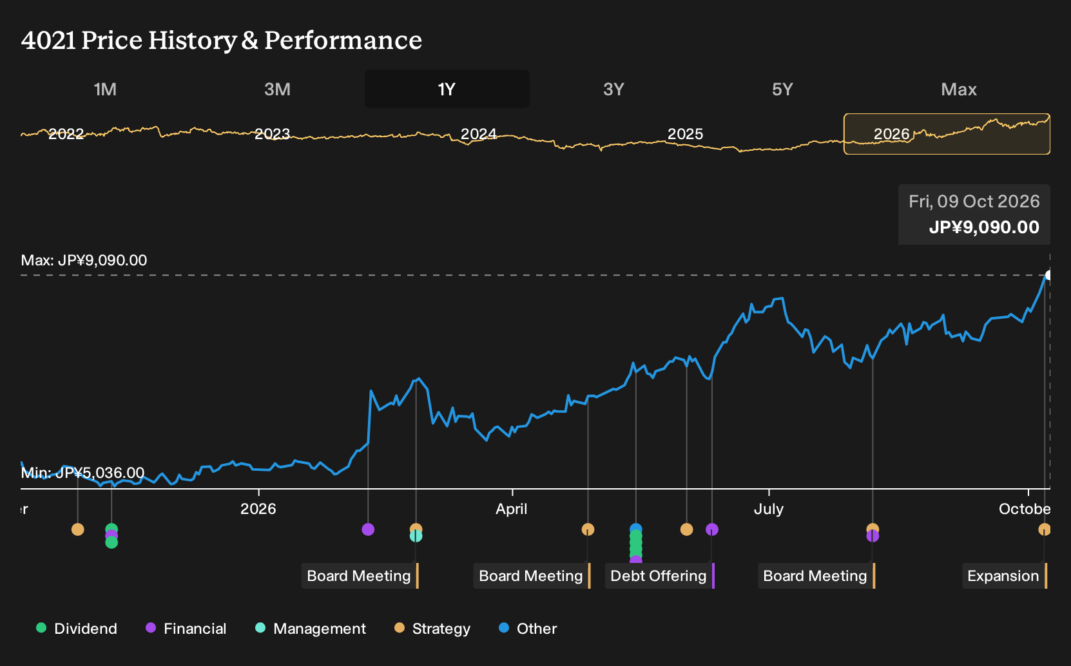Toggle Other events in the legend
The image size is (1071, 666).
528,629
